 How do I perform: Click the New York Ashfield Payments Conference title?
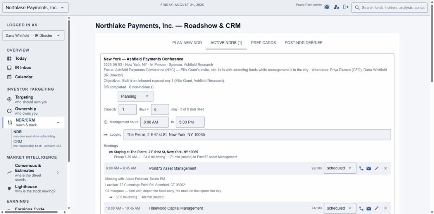click(143, 59)
